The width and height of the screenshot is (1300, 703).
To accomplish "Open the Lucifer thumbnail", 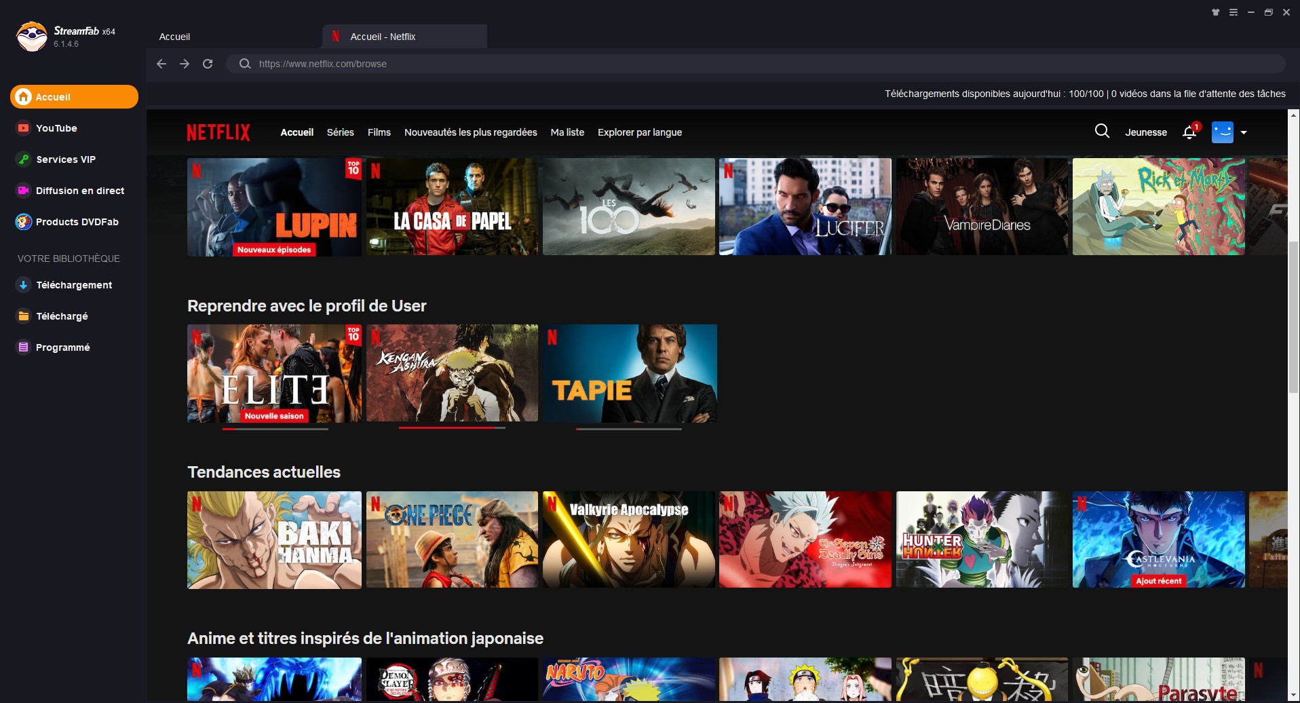I will pyautogui.click(x=805, y=207).
